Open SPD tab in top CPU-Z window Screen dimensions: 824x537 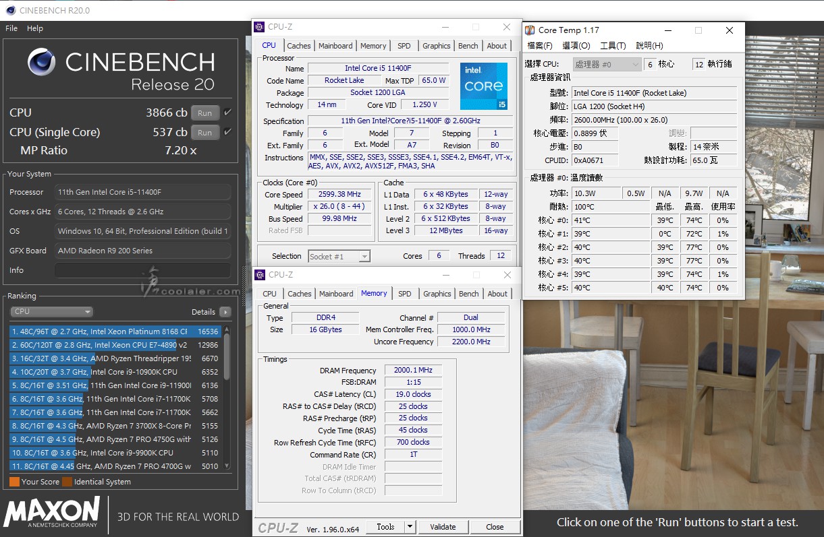click(x=404, y=46)
